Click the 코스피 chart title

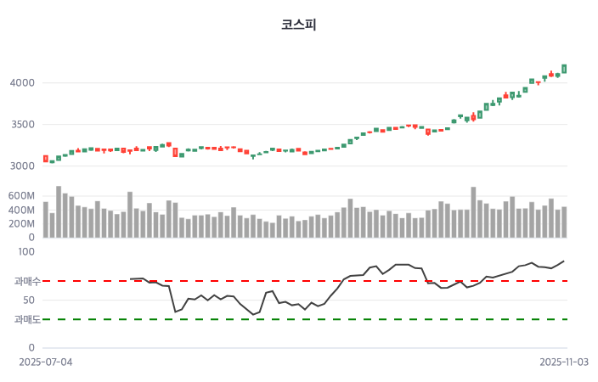pos(298,25)
